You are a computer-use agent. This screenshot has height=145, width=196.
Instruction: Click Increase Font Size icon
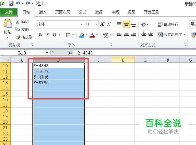pos(102,24)
